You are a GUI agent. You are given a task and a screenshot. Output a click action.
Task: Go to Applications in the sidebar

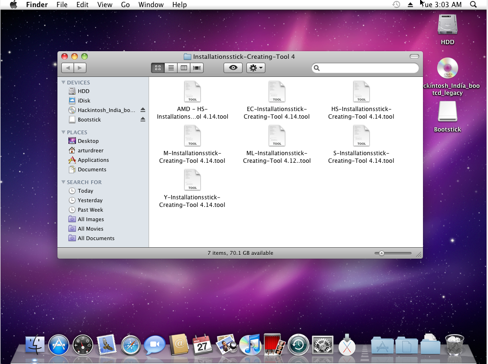(93, 160)
